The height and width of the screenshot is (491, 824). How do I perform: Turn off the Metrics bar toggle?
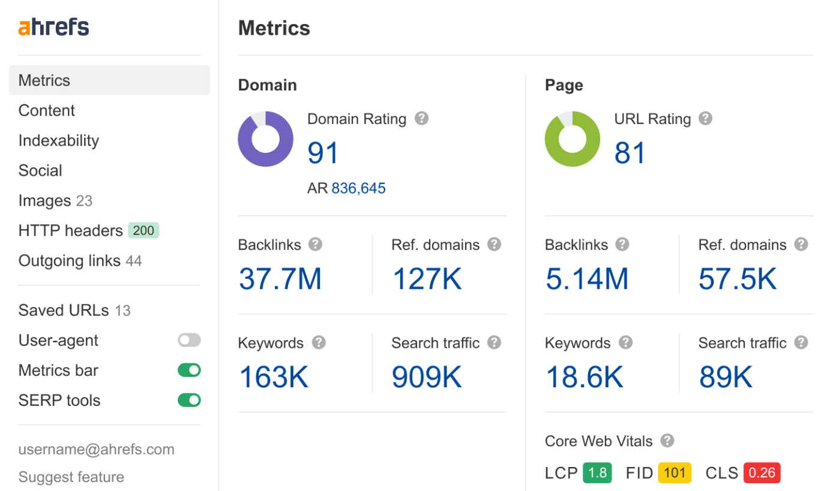(189, 370)
